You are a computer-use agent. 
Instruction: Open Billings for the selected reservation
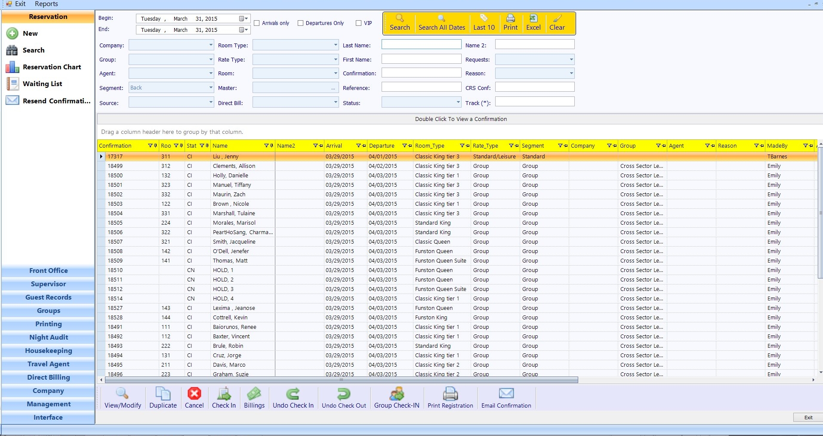(x=254, y=394)
